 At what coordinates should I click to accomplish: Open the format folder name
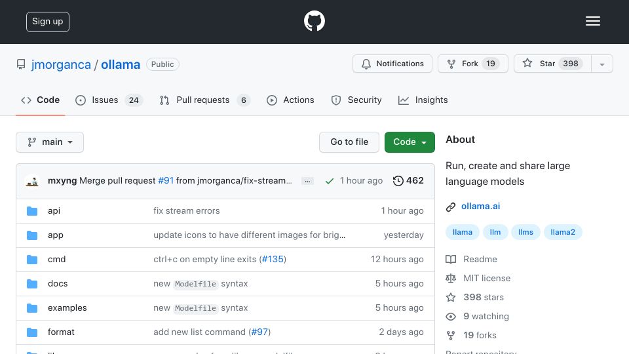click(61, 332)
